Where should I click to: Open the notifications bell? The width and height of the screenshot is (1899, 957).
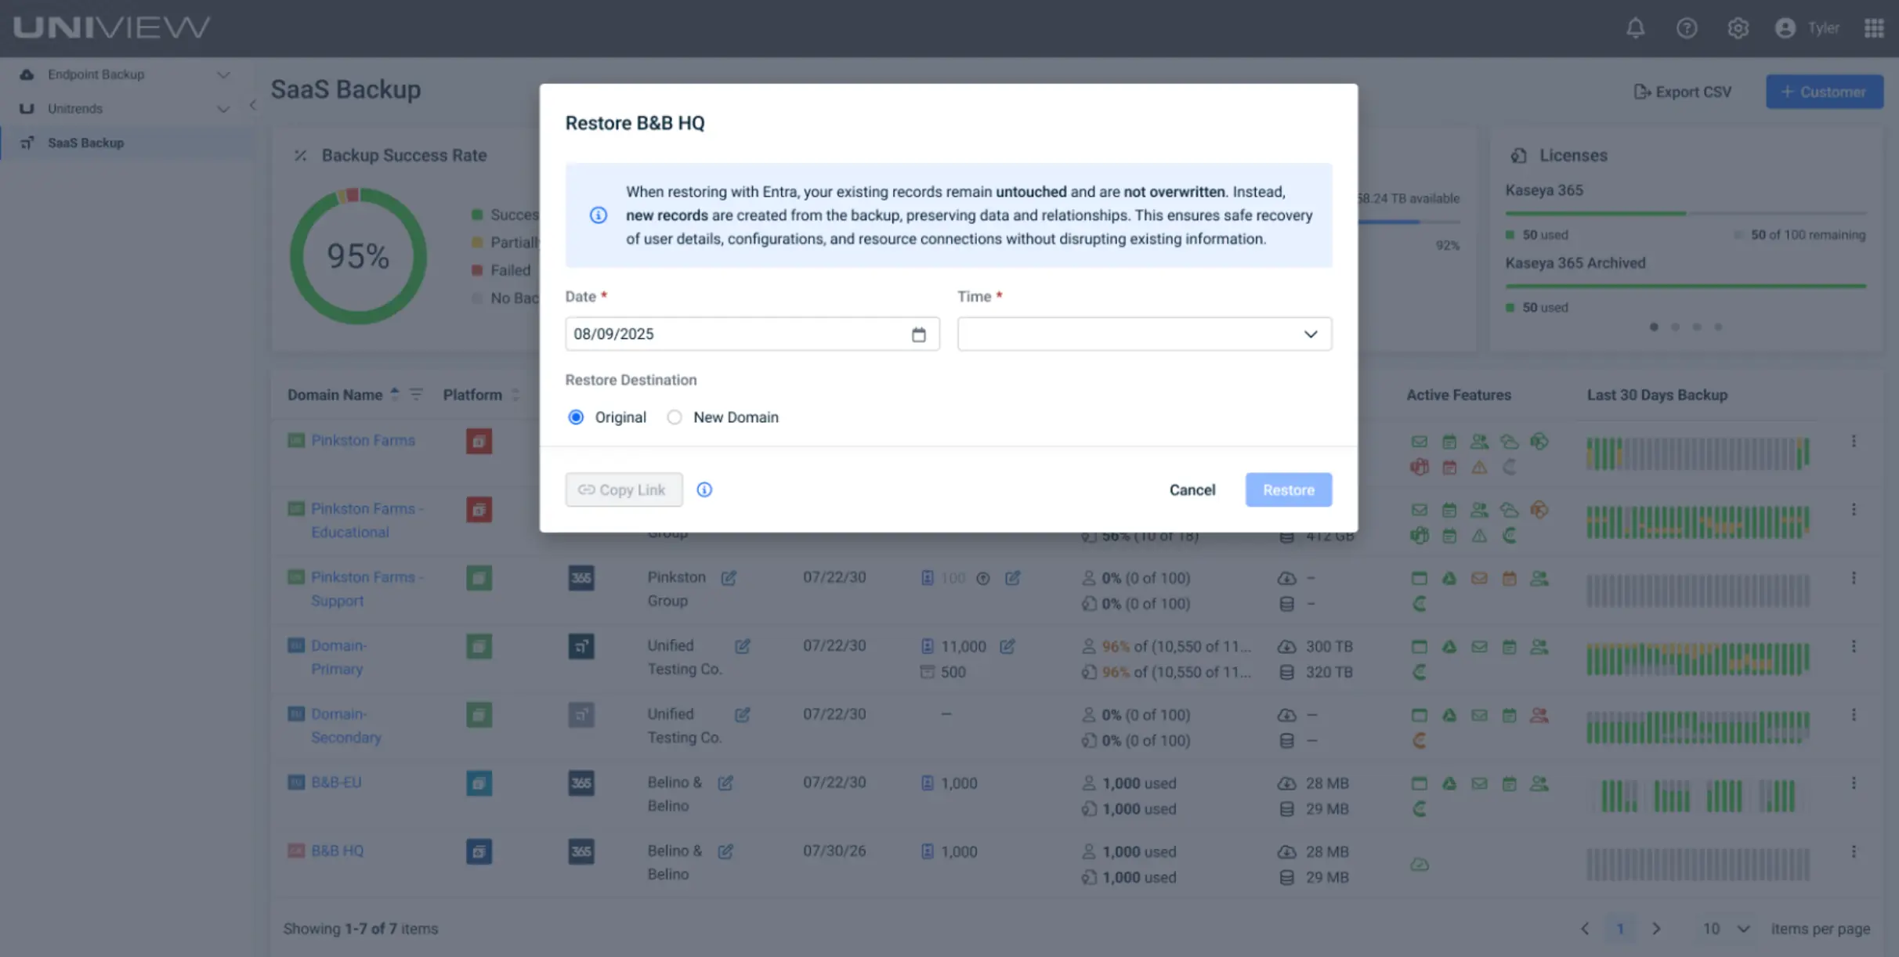tap(1635, 28)
